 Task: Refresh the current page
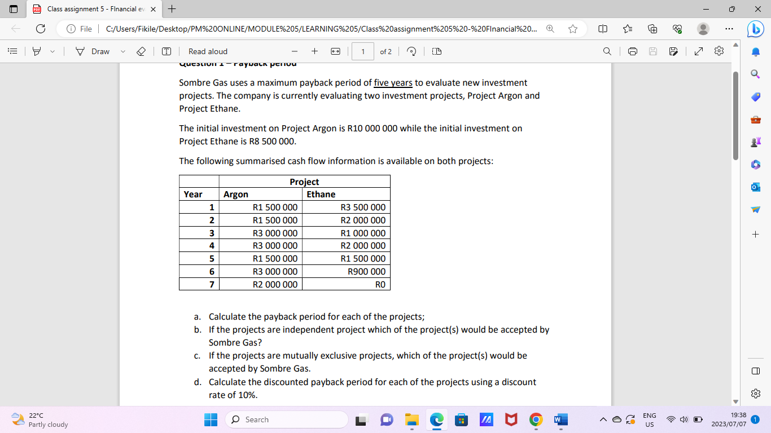click(x=41, y=29)
